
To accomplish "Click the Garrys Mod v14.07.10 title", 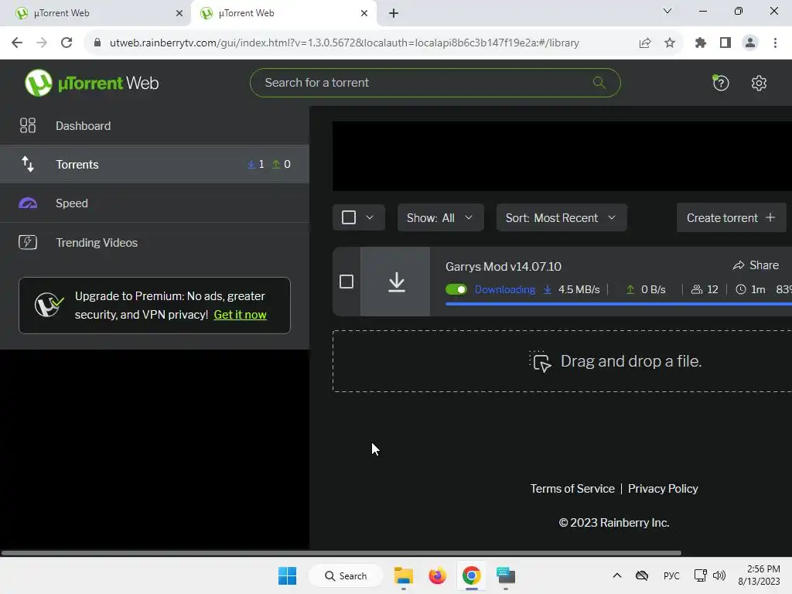I will point(503,266).
